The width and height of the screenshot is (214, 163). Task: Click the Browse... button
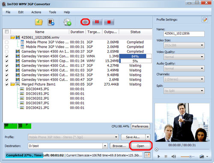coord(119,146)
